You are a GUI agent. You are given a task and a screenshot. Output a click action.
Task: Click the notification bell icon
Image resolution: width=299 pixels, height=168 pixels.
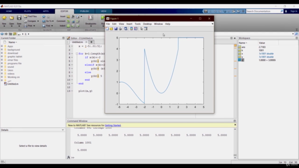(286, 11)
